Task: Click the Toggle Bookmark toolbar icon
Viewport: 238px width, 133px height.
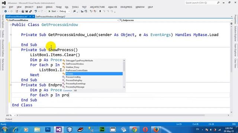Action: tap(100, 11)
